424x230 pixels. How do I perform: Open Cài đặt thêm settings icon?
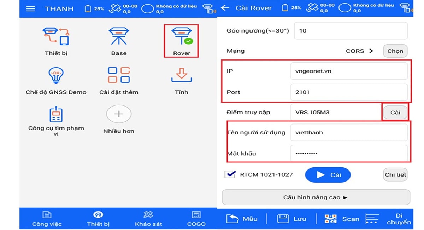point(118,75)
